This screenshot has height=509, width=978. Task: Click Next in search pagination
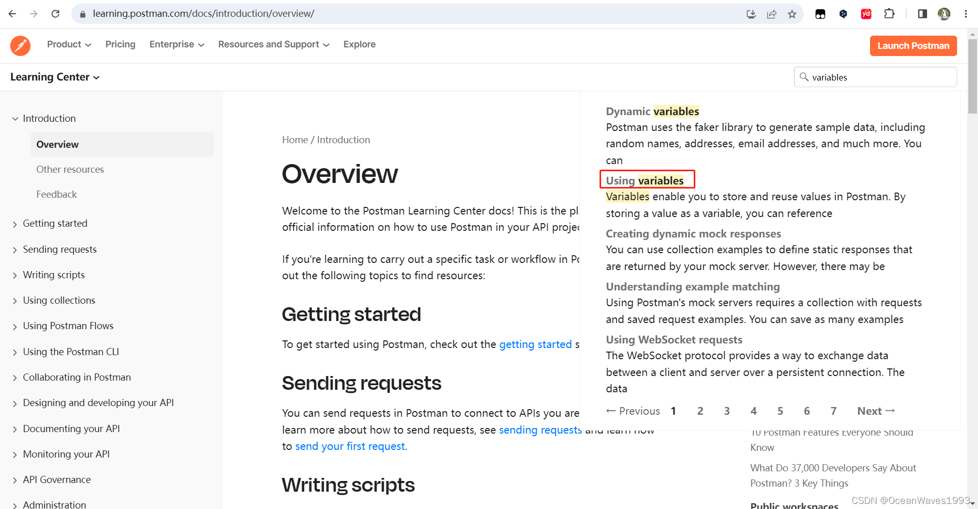[876, 411]
